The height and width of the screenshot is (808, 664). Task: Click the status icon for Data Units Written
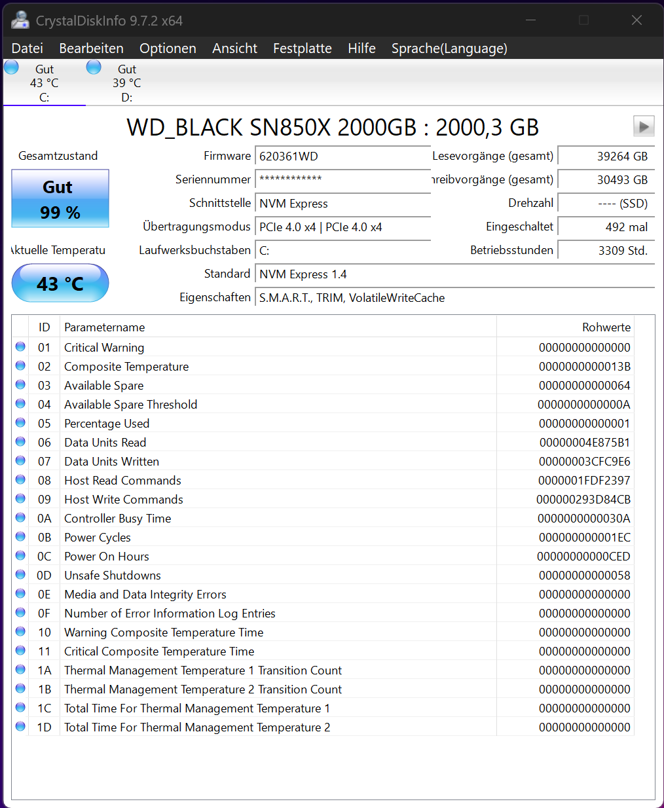[x=20, y=460]
